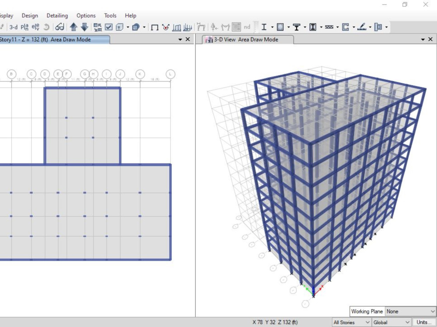Close the 3-D View pane

[x=430, y=39]
